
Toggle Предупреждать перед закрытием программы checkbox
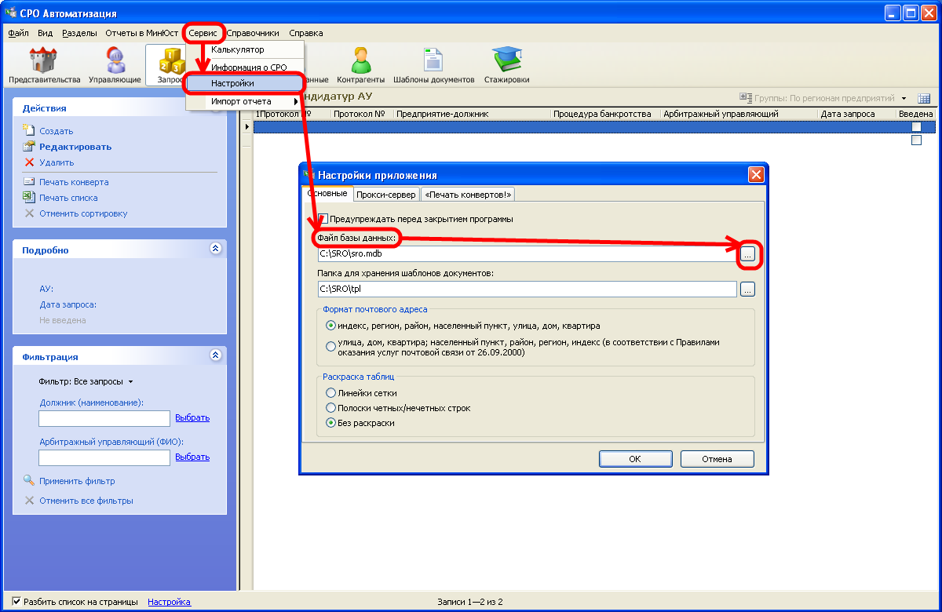[323, 219]
